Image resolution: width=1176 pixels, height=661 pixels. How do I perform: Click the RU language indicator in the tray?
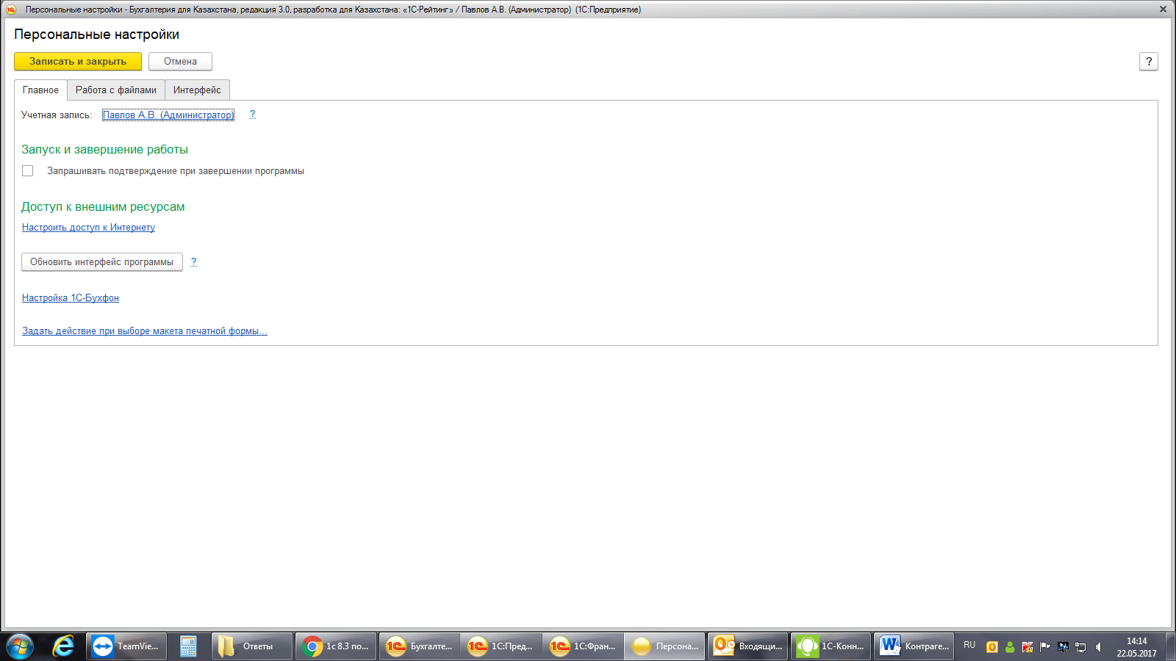point(969,645)
